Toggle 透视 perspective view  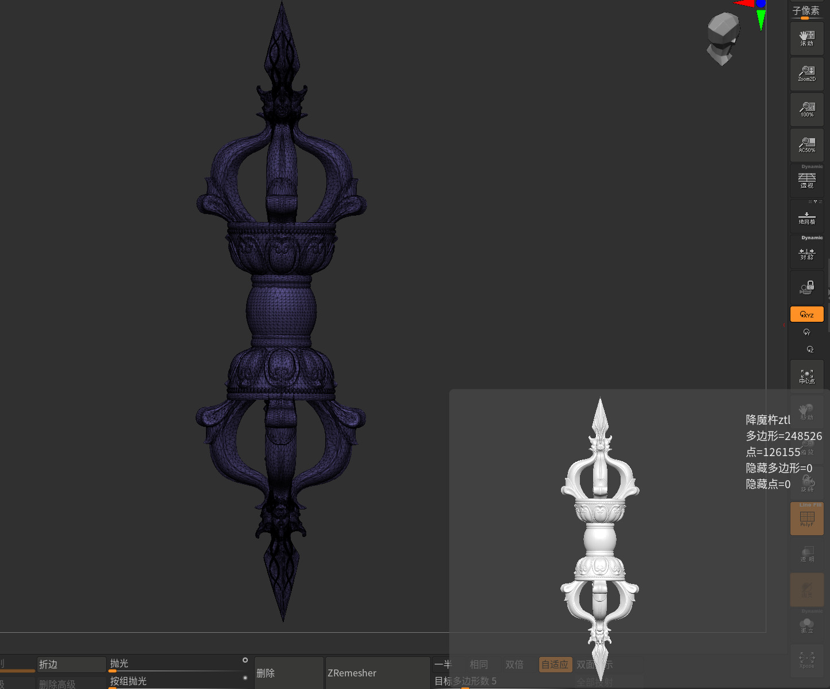(x=806, y=181)
